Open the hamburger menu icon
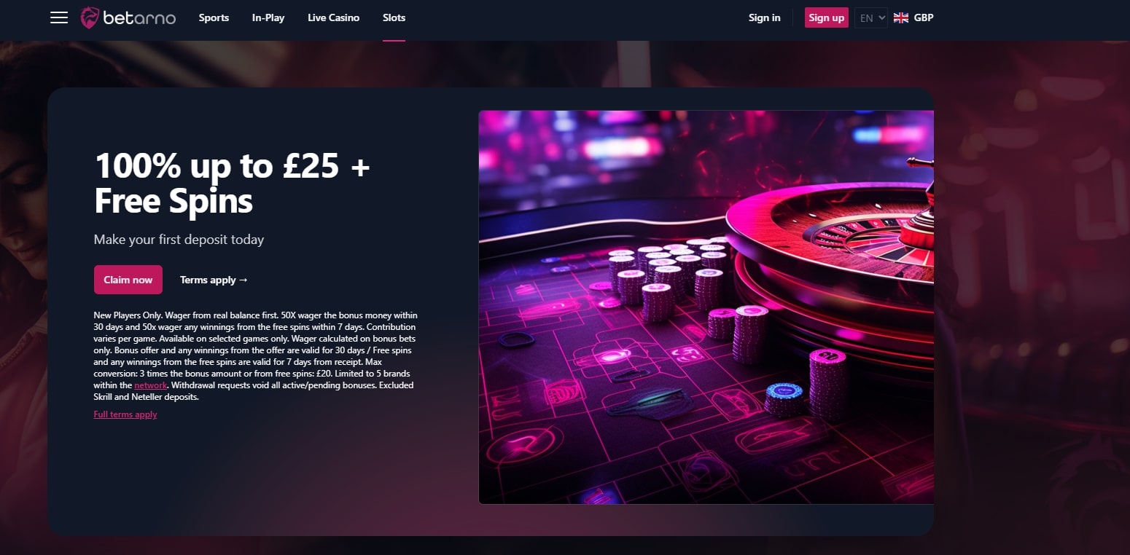The width and height of the screenshot is (1130, 555). point(59,17)
